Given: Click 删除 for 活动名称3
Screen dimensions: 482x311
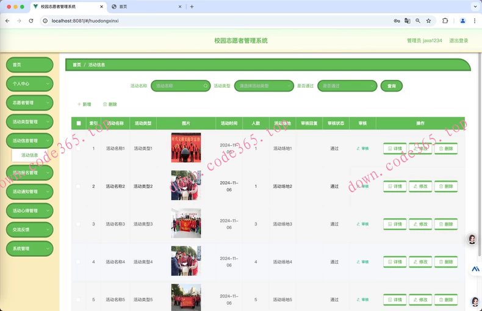Looking at the screenshot, I should click(446, 224).
